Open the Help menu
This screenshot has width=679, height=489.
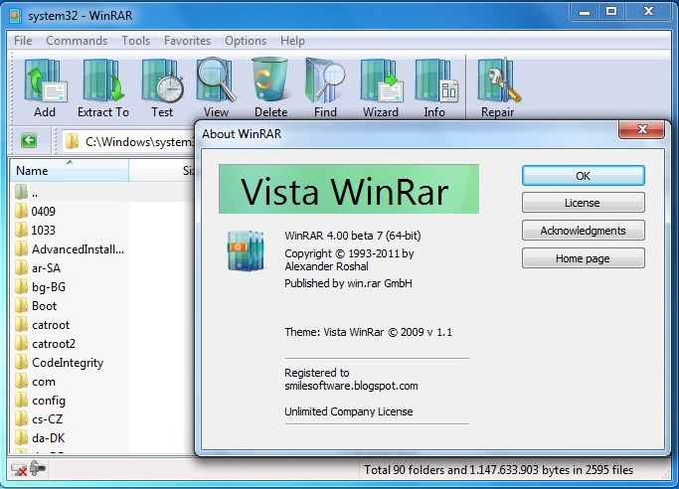pos(292,41)
